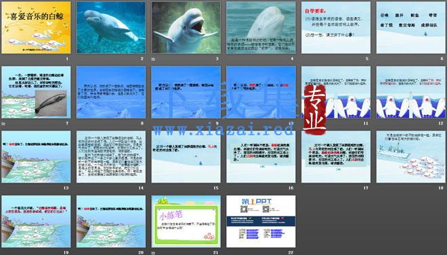The width and height of the screenshot is (447, 255).
Task: Select slide 14 with the dense text paragraph
Action: click(x=111, y=157)
